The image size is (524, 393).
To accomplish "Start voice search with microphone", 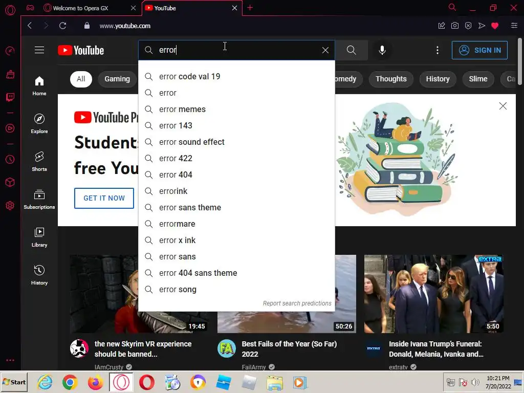I will pyautogui.click(x=382, y=50).
